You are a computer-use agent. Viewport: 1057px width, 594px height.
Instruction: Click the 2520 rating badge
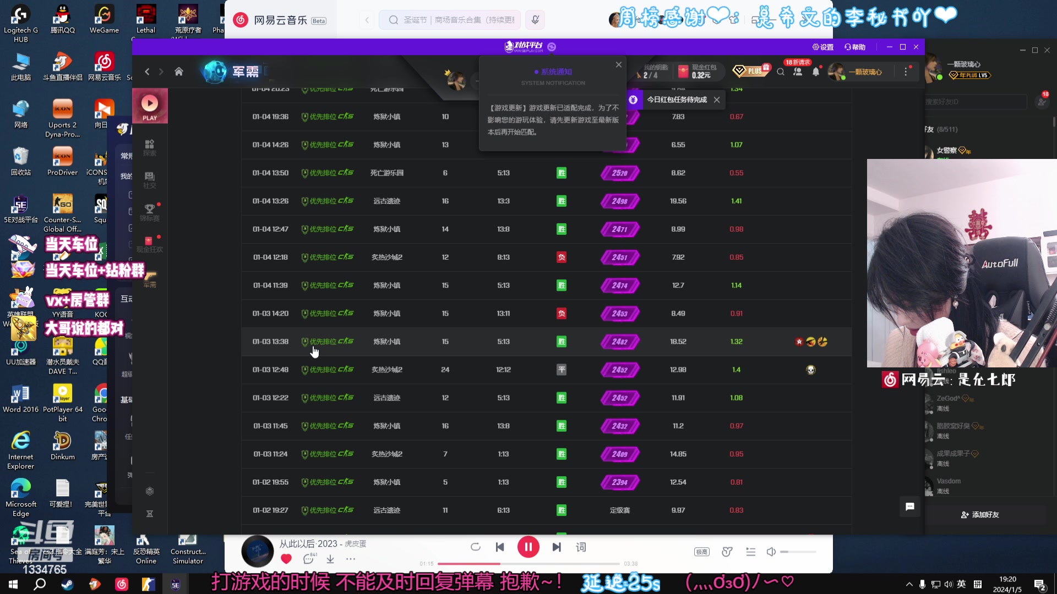[x=620, y=173]
